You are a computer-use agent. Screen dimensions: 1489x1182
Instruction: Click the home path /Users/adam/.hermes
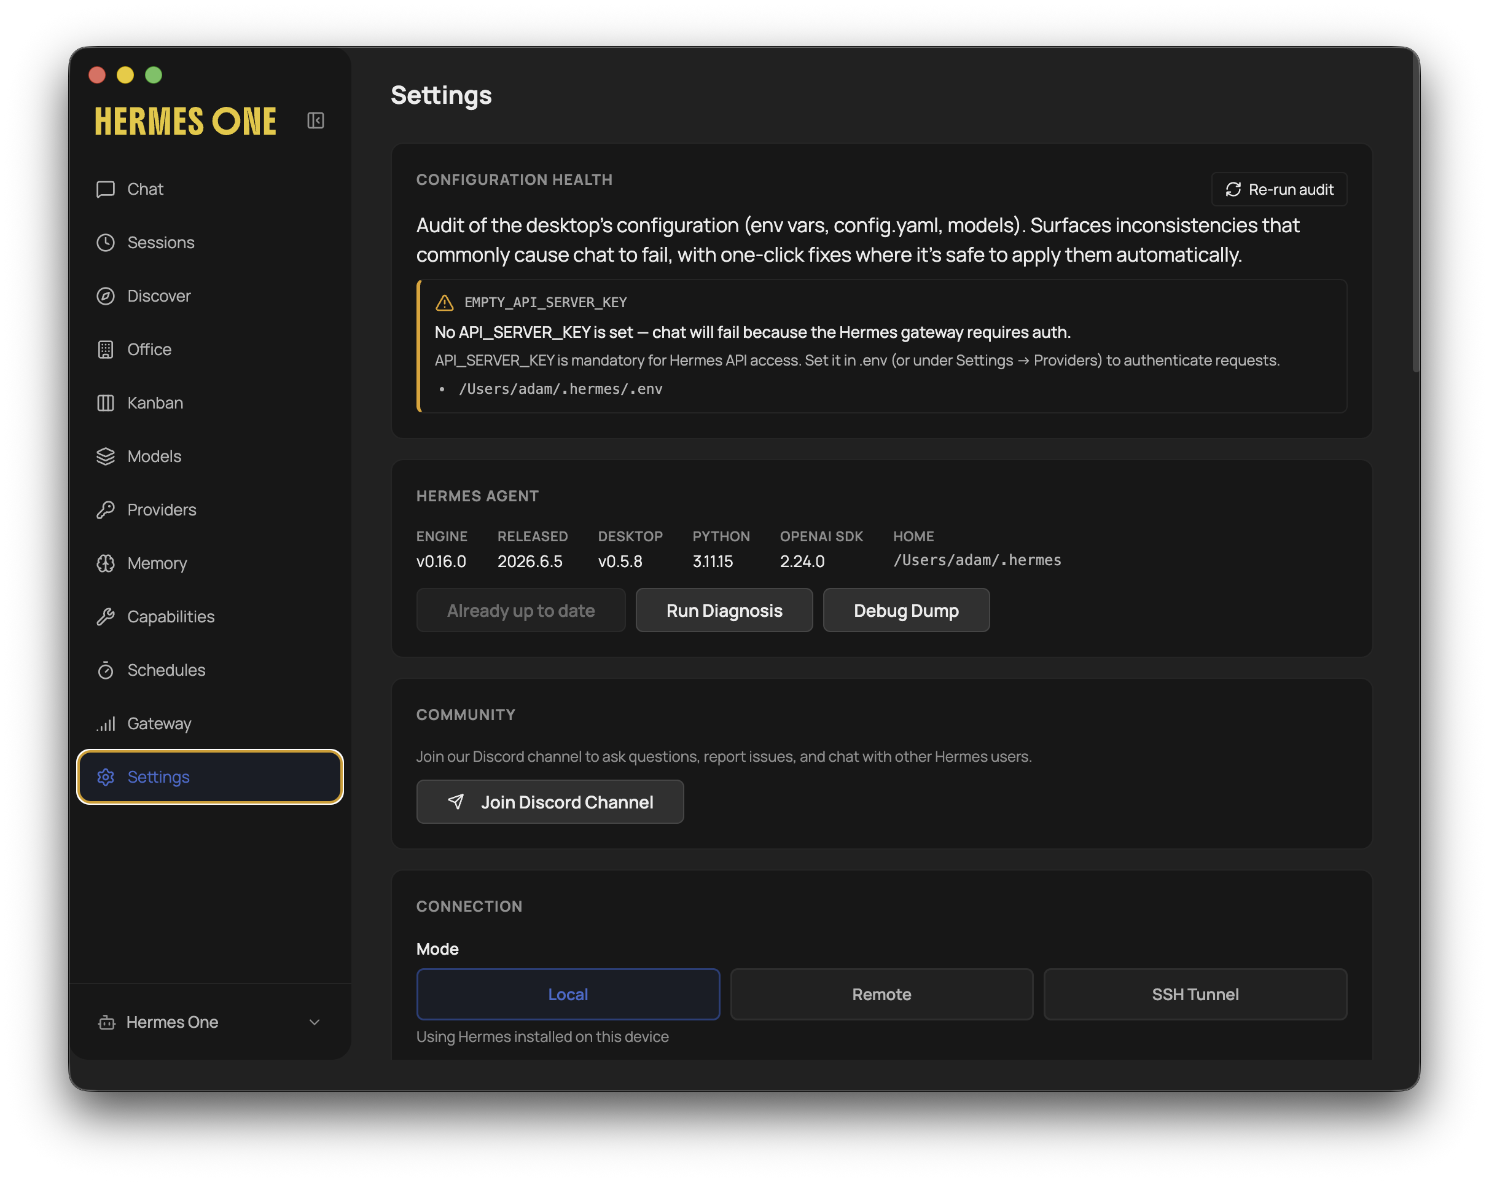pyautogui.click(x=977, y=560)
